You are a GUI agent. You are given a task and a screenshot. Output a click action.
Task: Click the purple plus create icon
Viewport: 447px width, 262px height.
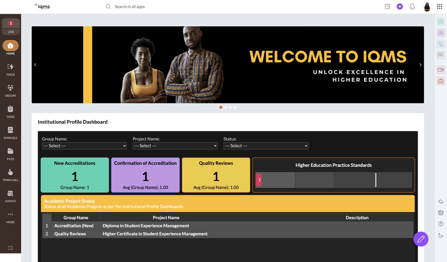point(400,6)
